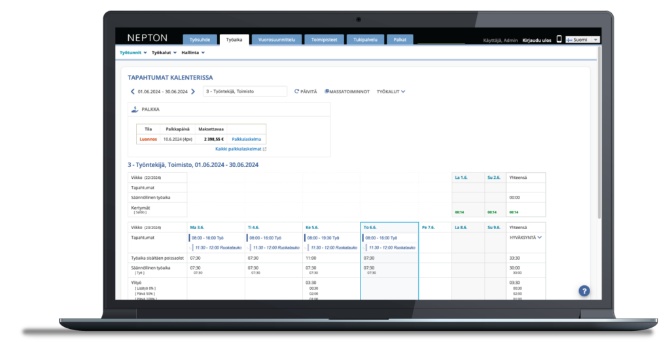This screenshot has width=670, height=342.
Task: Click the Päivitä refresh icon
Action: click(297, 91)
